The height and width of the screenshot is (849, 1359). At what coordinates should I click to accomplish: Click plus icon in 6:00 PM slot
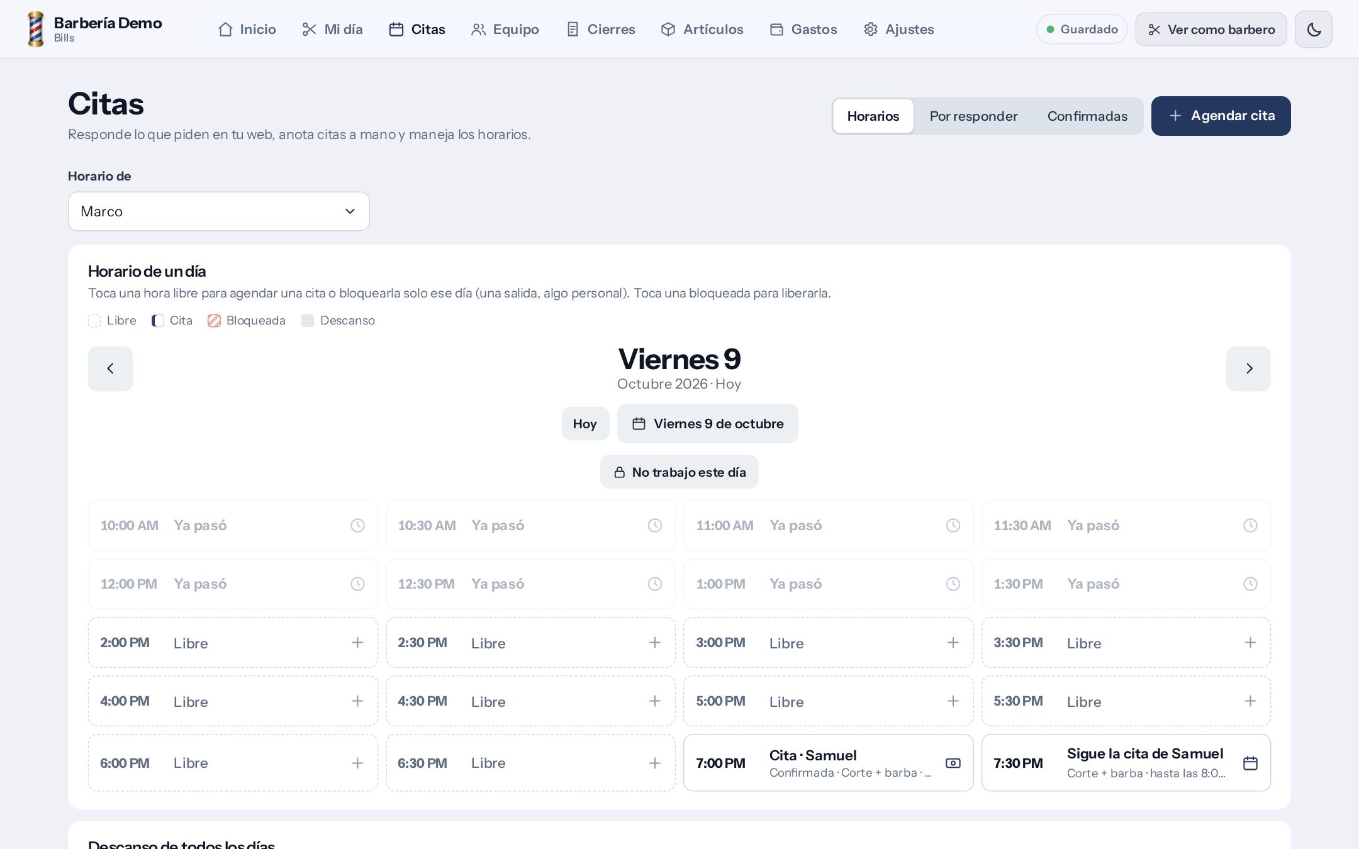(357, 763)
